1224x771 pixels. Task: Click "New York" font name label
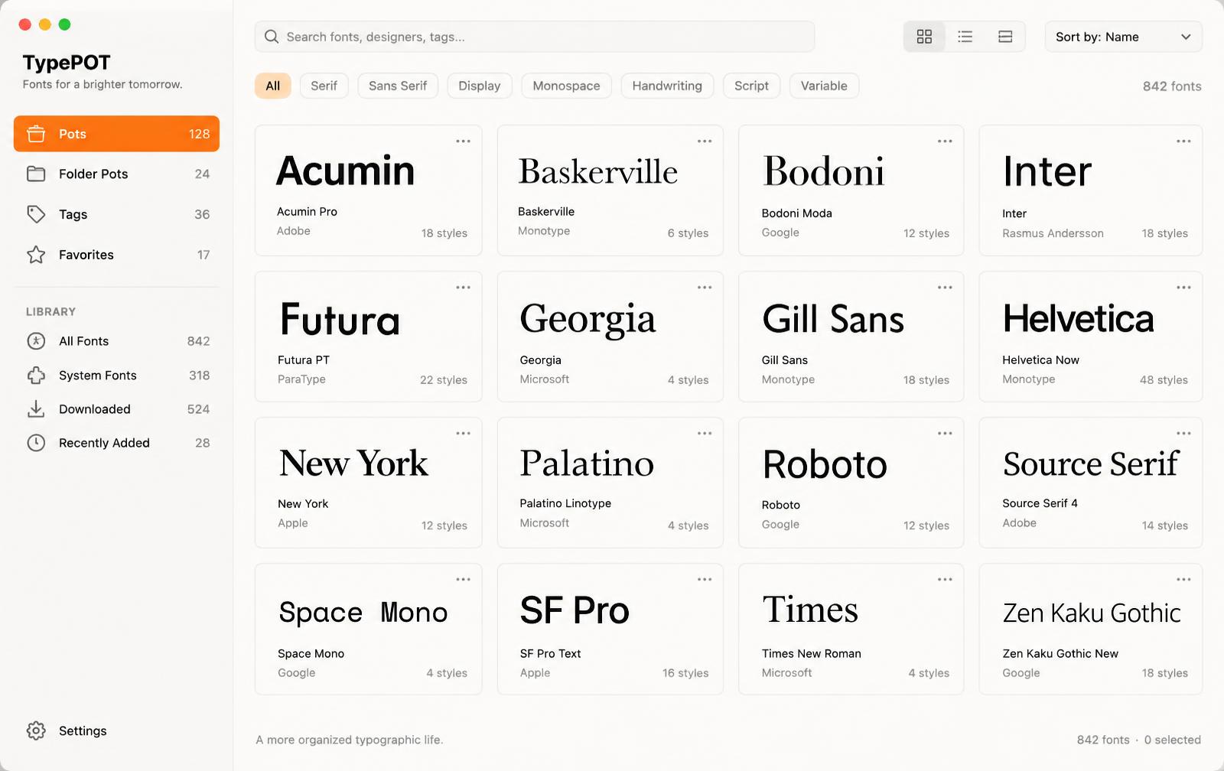(x=303, y=504)
